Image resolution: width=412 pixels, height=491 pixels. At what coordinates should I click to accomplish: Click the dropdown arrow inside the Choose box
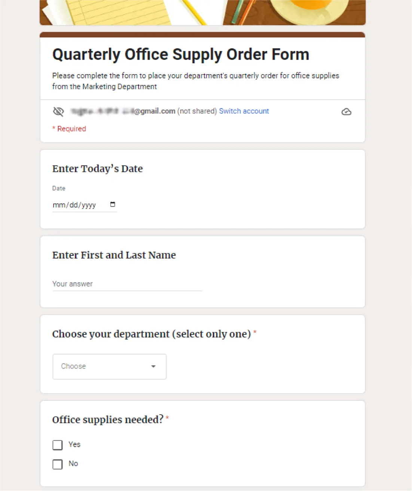(153, 367)
